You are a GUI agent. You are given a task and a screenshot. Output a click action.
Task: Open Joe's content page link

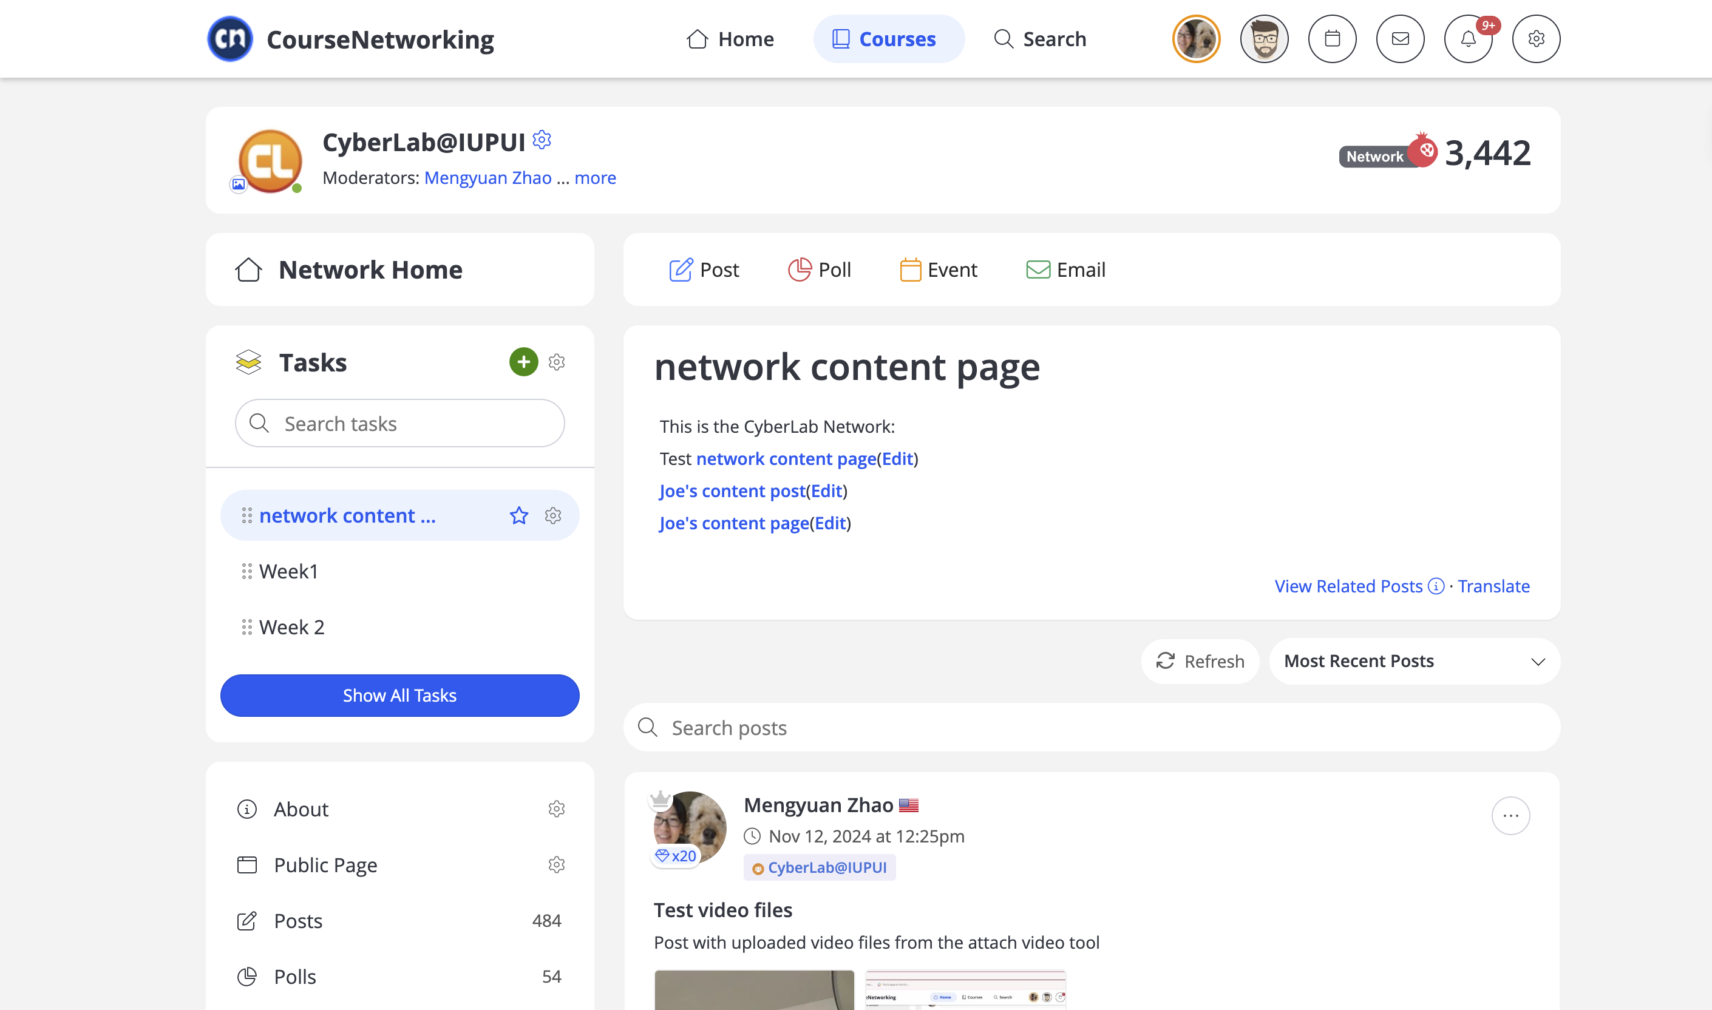tap(735, 523)
